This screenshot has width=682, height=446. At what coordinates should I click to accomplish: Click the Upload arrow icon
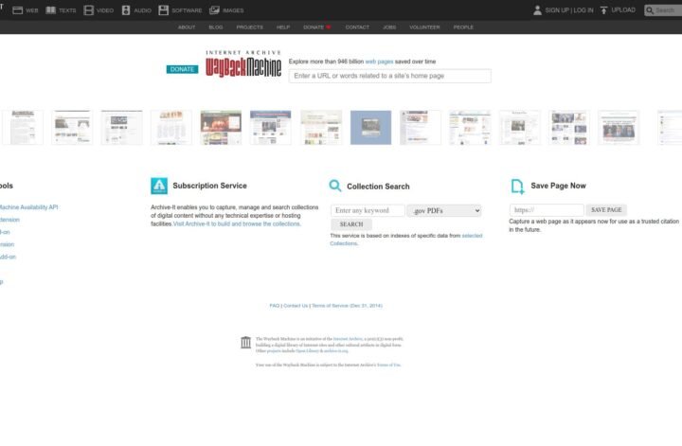pos(603,10)
